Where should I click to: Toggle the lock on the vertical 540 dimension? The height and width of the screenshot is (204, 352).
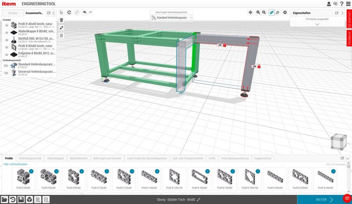coord(259,67)
